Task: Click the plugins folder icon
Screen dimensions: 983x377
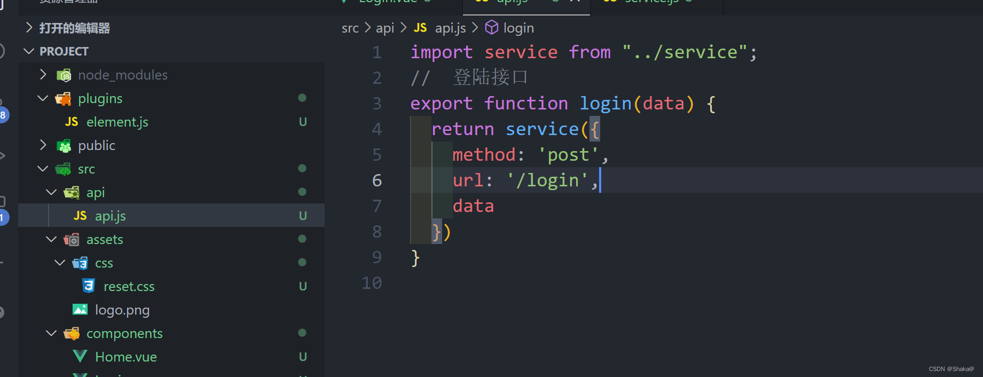Action: pyautogui.click(x=64, y=99)
